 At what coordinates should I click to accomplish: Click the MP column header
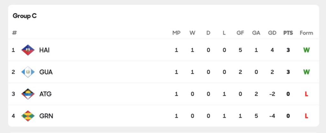pos(176,33)
